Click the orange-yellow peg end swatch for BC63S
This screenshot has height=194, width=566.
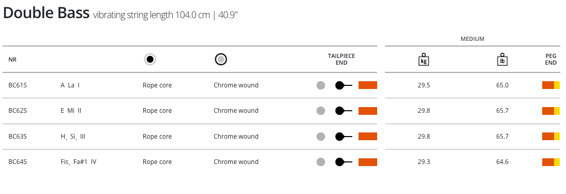[x=551, y=137]
